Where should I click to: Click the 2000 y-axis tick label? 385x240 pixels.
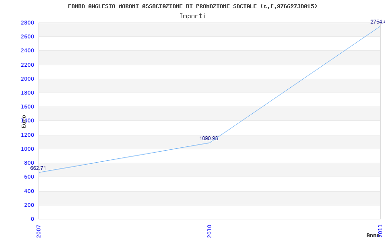(27, 79)
